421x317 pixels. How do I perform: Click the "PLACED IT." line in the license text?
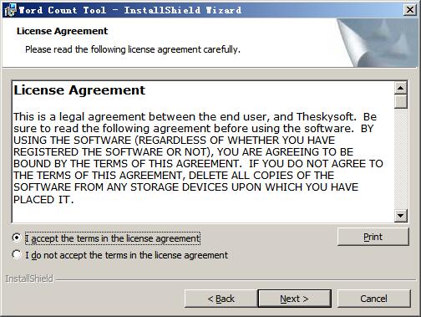point(43,199)
